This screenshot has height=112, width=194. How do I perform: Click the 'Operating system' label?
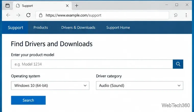pyautogui.click(x=26, y=76)
